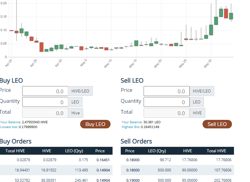250x182 pixels.
Task: Focus the Sell LEO Quantity input field
Action: coord(166,102)
